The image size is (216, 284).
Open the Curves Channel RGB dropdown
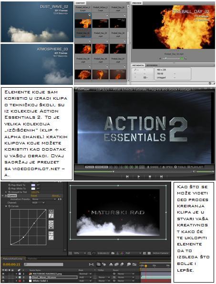(38, 203)
